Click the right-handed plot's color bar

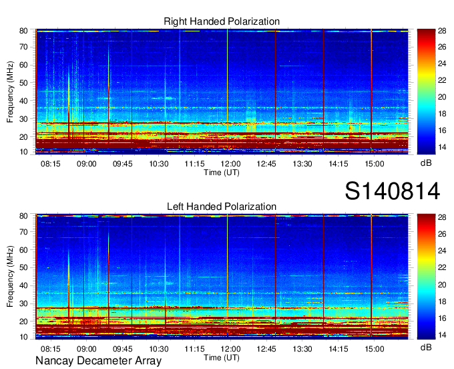coord(426,92)
